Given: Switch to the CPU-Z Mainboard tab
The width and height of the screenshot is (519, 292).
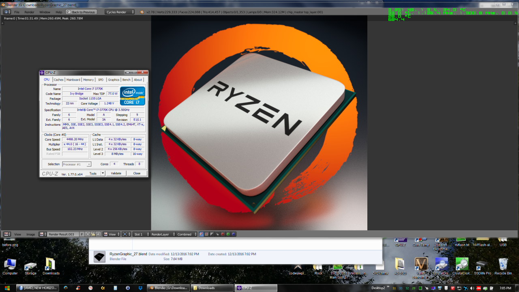Looking at the screenshot, I should point(73,79).
